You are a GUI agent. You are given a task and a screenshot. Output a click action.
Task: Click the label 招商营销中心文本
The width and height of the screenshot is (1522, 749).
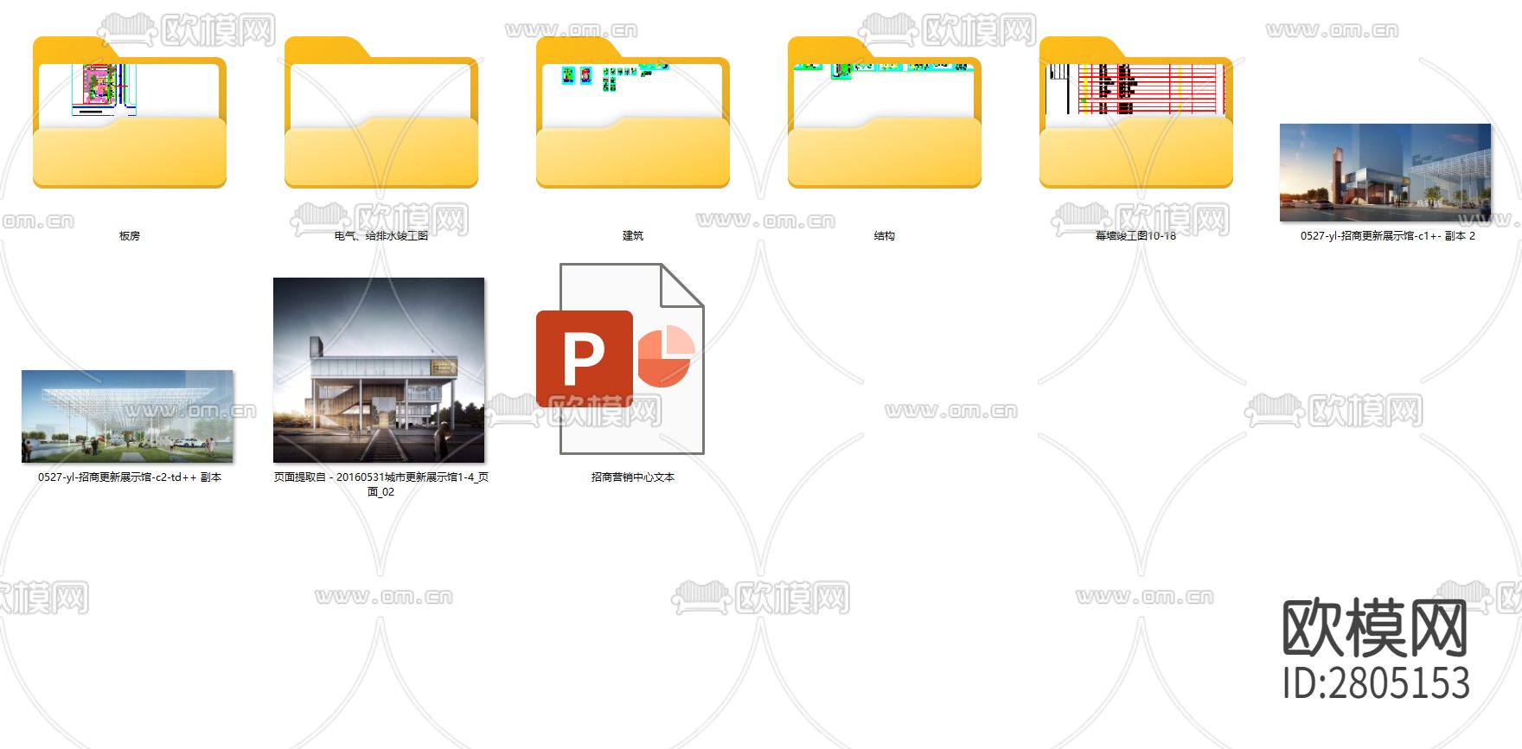[x=633, y=477]
